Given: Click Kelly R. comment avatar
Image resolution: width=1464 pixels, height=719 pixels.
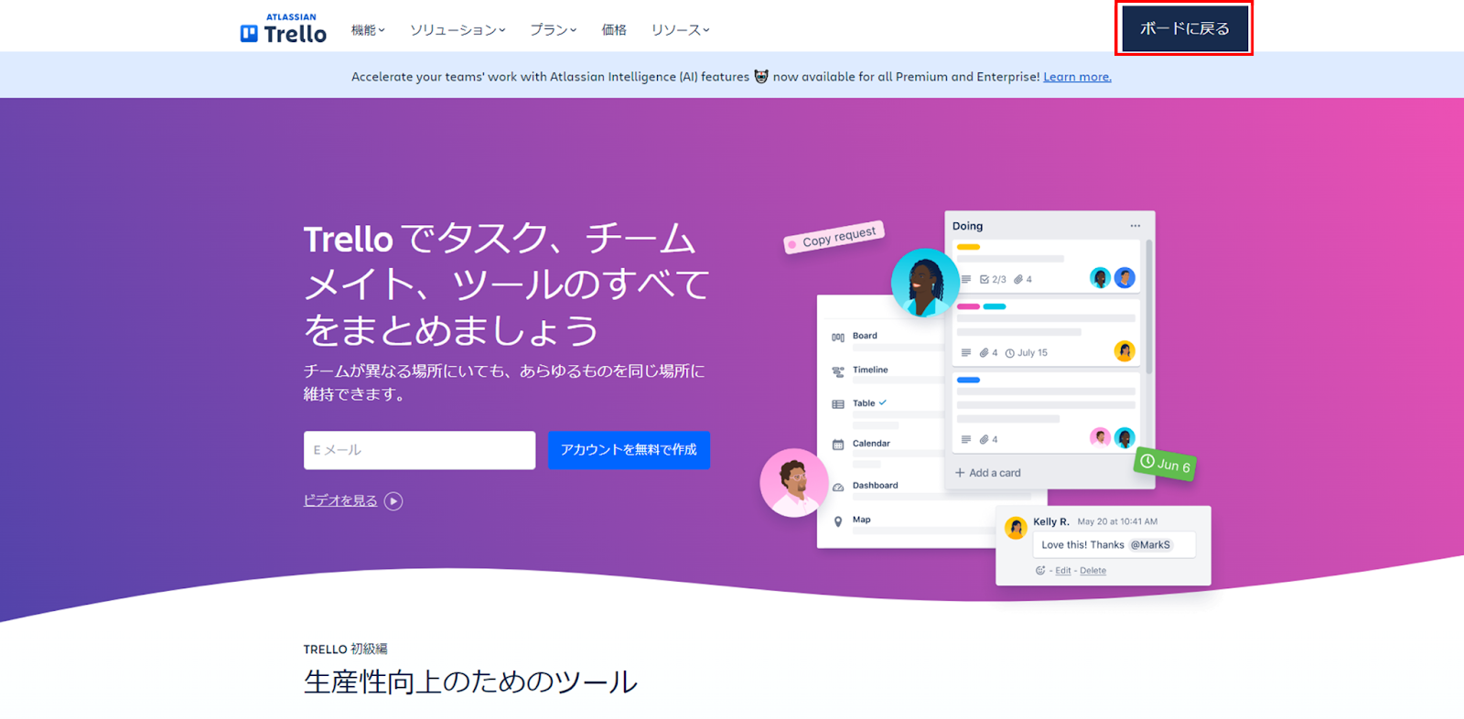Looking at the screenshot, I should point(1016,528).
